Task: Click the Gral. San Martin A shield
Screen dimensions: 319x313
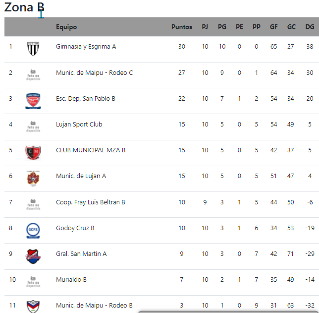Action: point(33,256)
